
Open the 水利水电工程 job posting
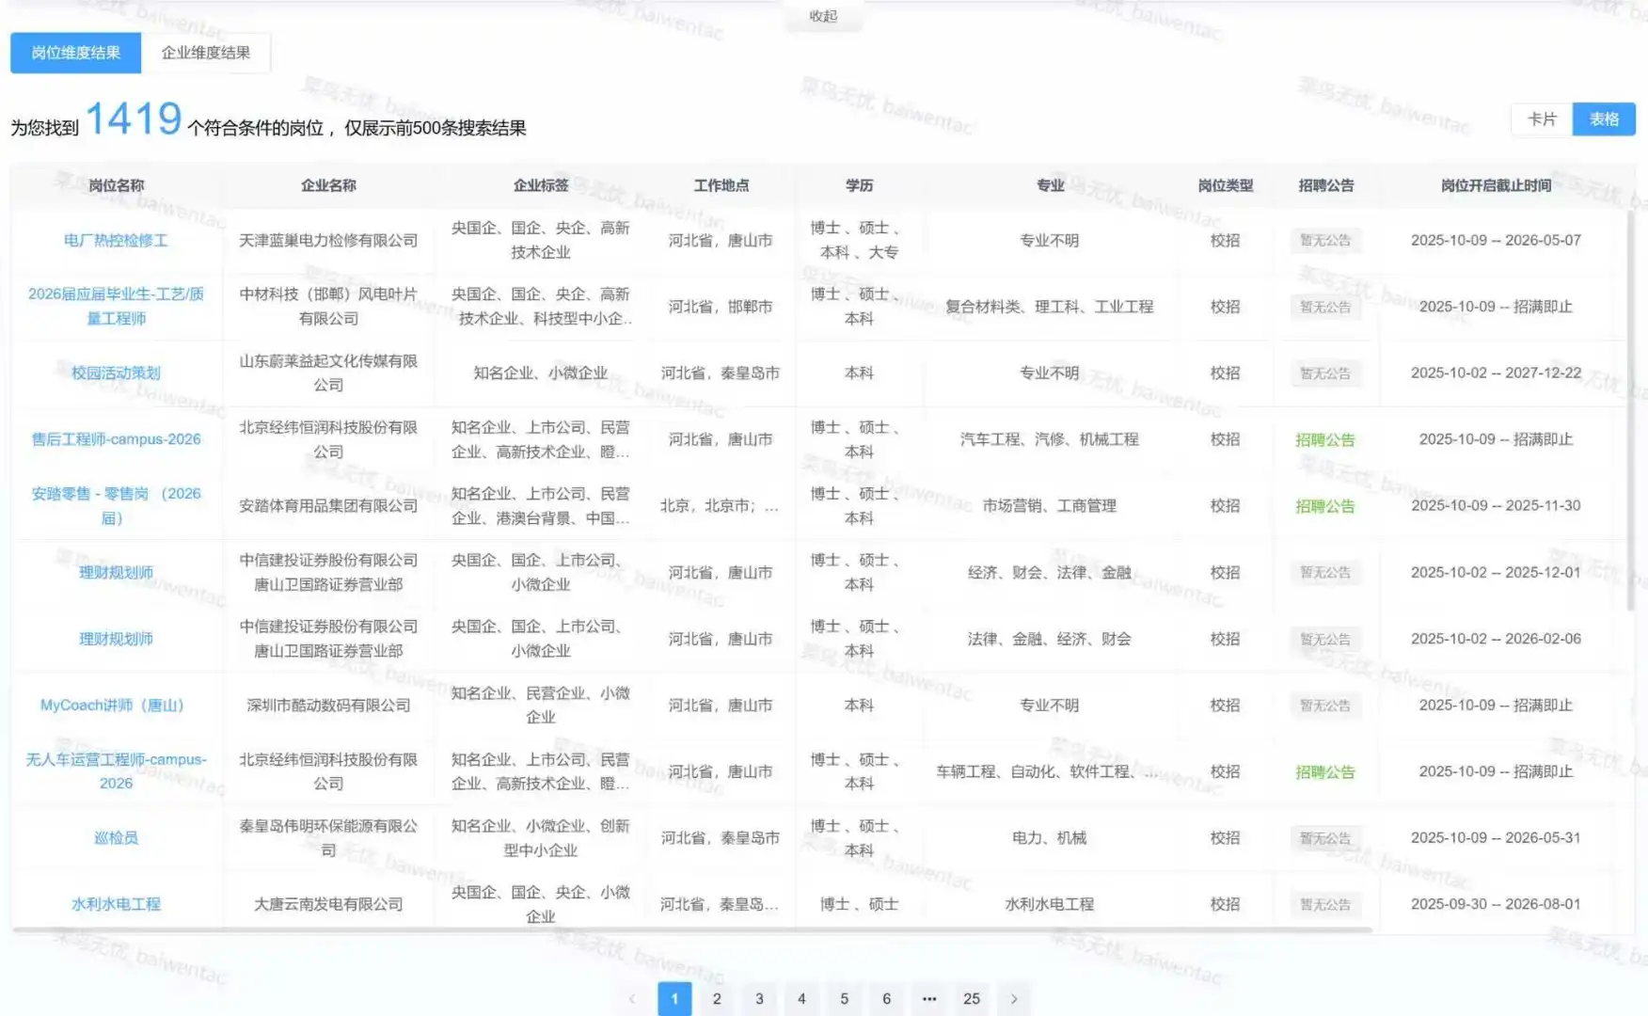click(115, 904)
